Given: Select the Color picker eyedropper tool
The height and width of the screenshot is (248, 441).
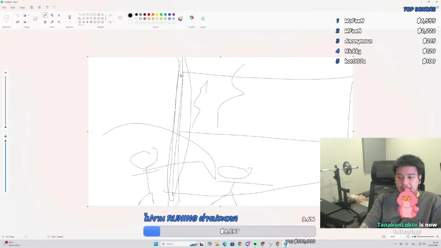Looking at the screenshot, I should [x=52, y=22].
